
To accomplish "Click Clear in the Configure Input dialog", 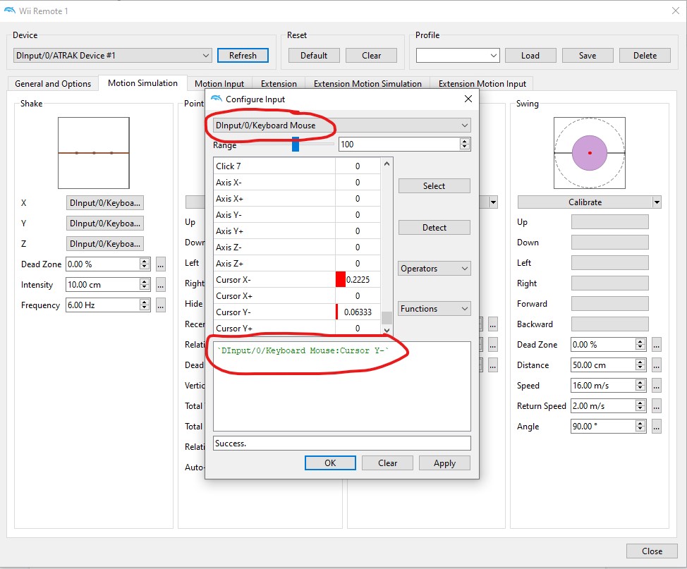I will pyautogui.click(x=387, y=463).
